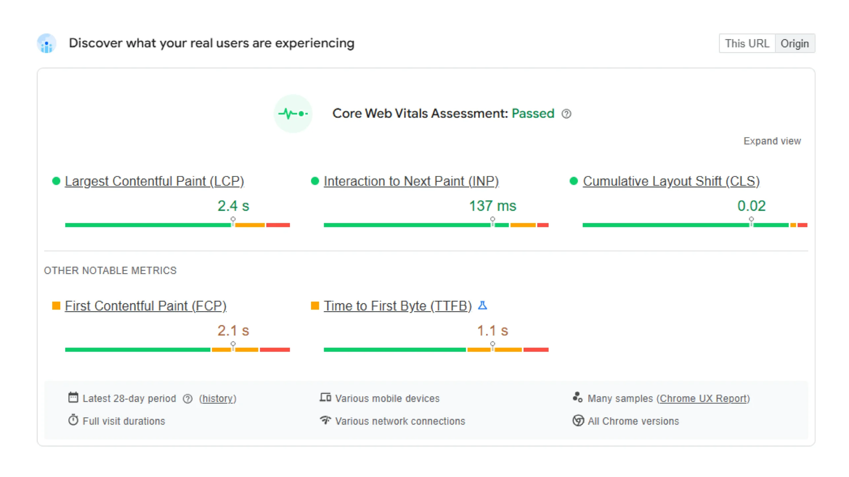Click the calendar icon for the 28-day period
The image size is (849, 477).
(x=74, y=398)
